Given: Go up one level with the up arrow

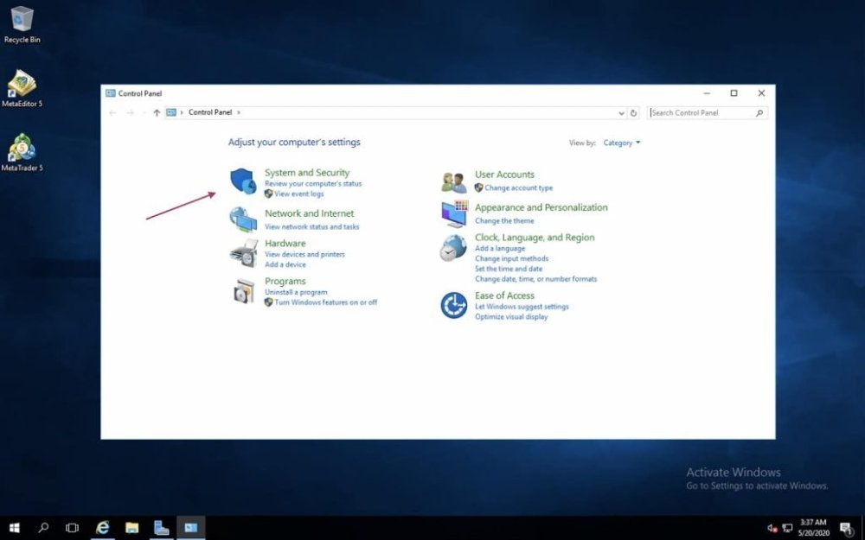Looking at the screenshot, I should (157, 113).
